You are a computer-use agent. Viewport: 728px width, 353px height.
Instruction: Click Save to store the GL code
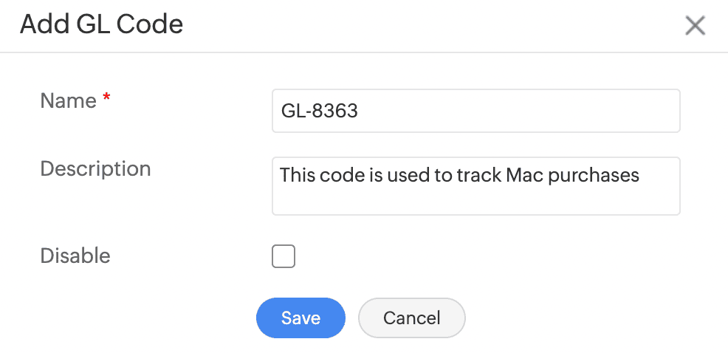pyautogui.click(x=301, y=318)
